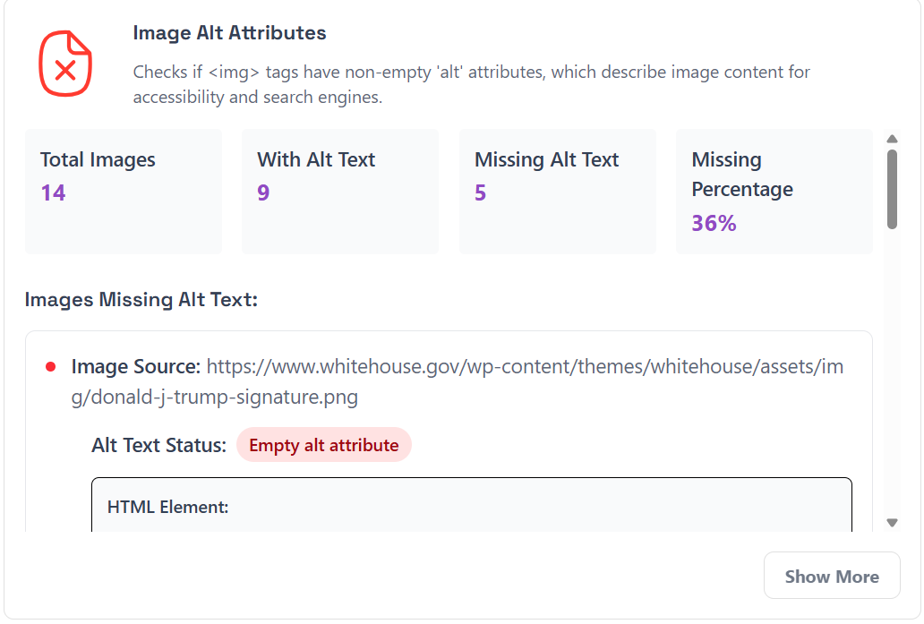This screenshot has height=624, width=924.
Task: Click the description text about img tags
Action: [472, 84]
